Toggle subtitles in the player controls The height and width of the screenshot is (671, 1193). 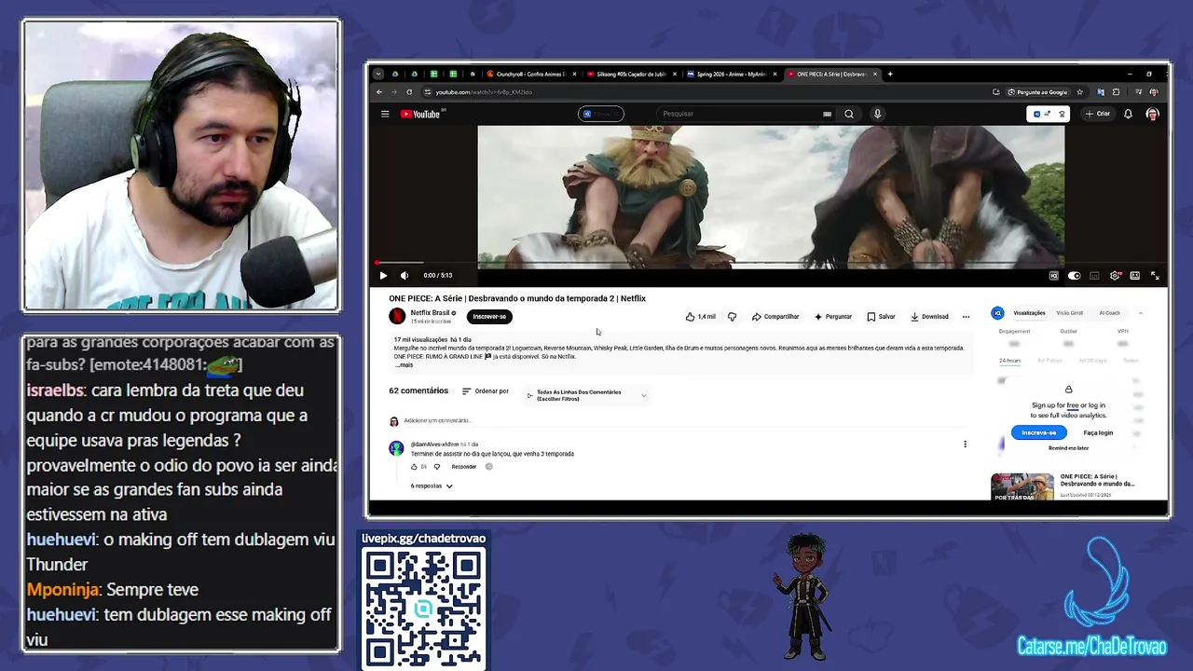(x=1094, y=276)
